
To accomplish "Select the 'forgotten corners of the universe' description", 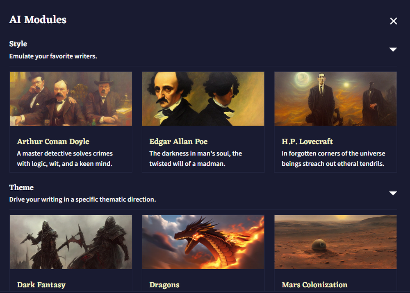I will 333,158.
